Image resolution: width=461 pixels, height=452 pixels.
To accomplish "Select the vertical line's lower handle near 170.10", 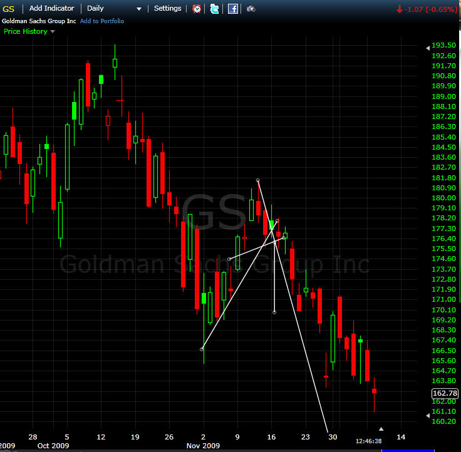I will coord(274,312).
